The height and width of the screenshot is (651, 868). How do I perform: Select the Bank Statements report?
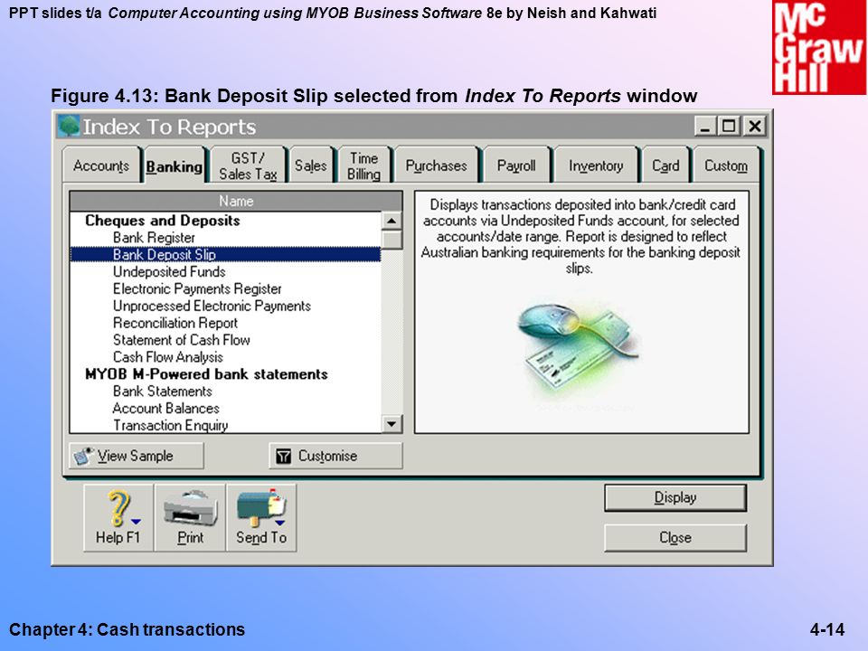(x=162, y=392)
